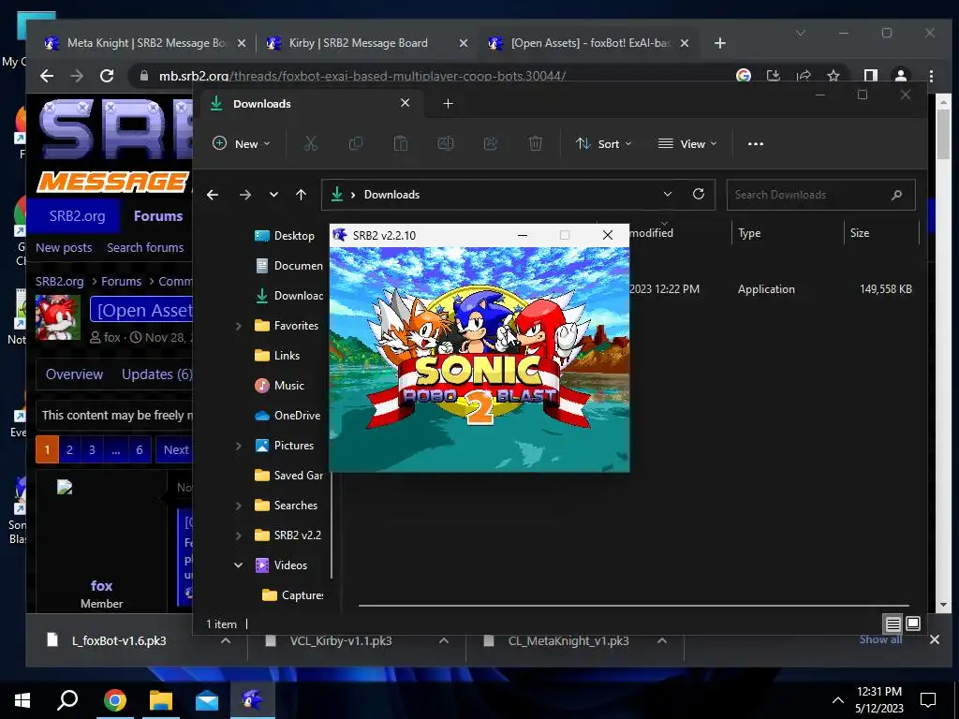
Task: Go up one folder in Explorer
Action: pos(301,195)
